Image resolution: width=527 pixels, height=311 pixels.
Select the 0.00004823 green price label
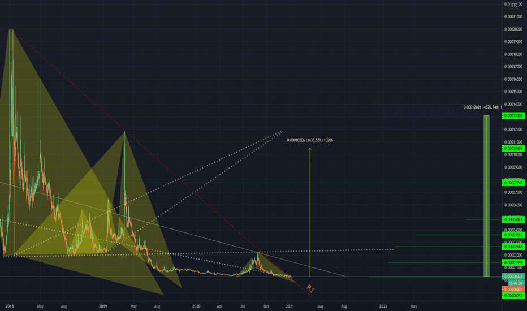[x=513, y=219]
